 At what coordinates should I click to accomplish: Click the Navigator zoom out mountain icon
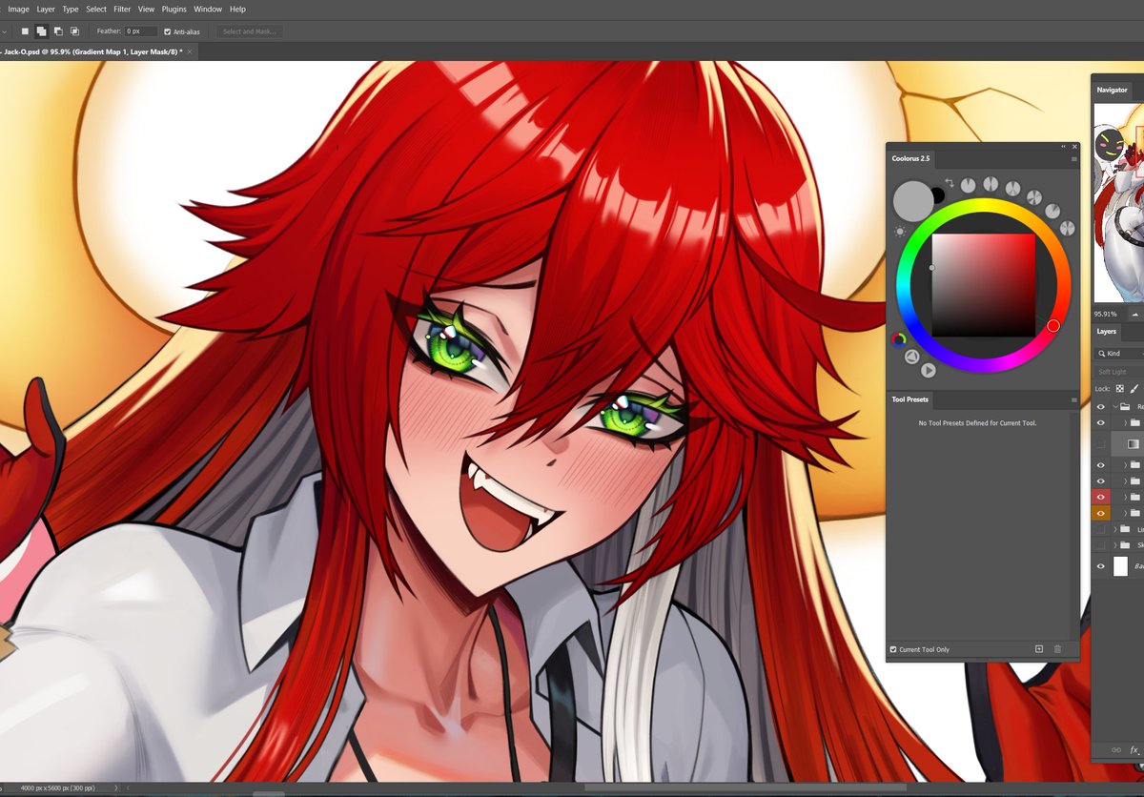(1134, 314)
